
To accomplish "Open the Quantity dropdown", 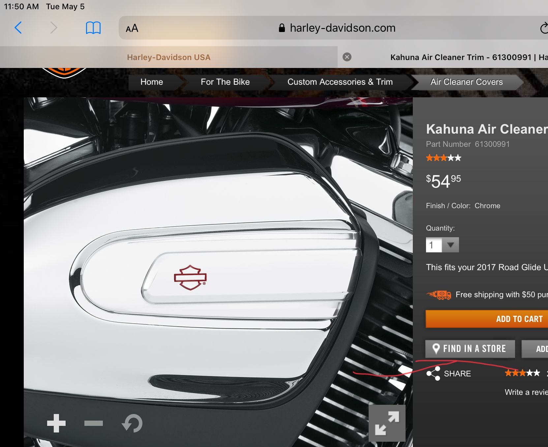I will 442,245.
